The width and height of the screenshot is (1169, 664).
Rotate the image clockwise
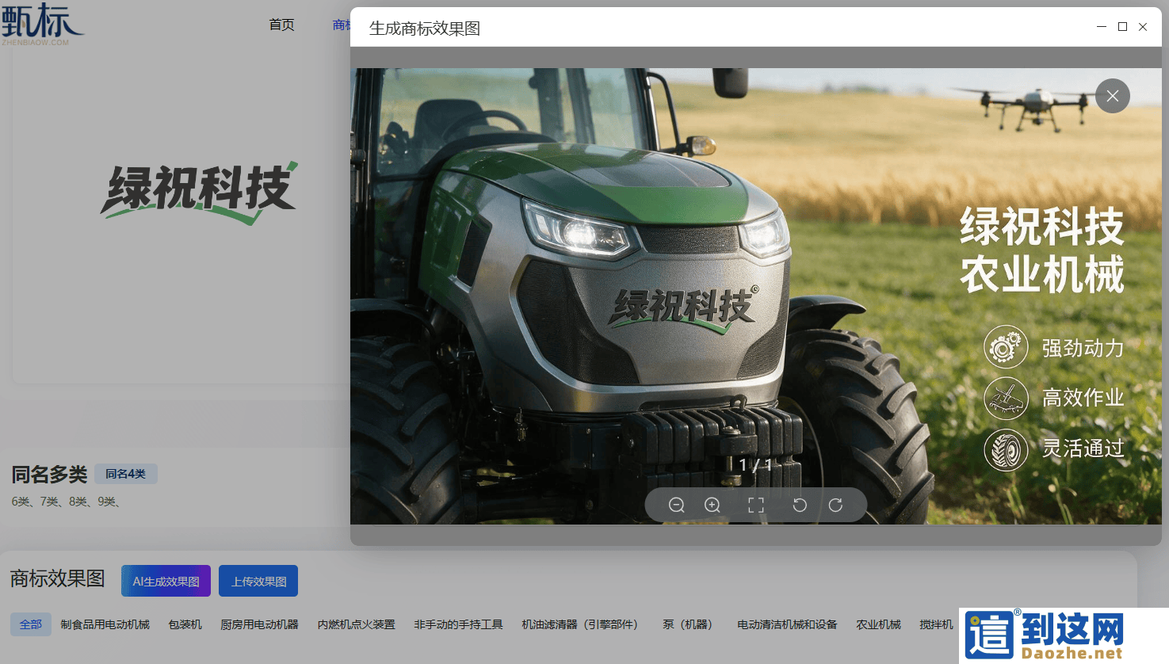point(835,506)
